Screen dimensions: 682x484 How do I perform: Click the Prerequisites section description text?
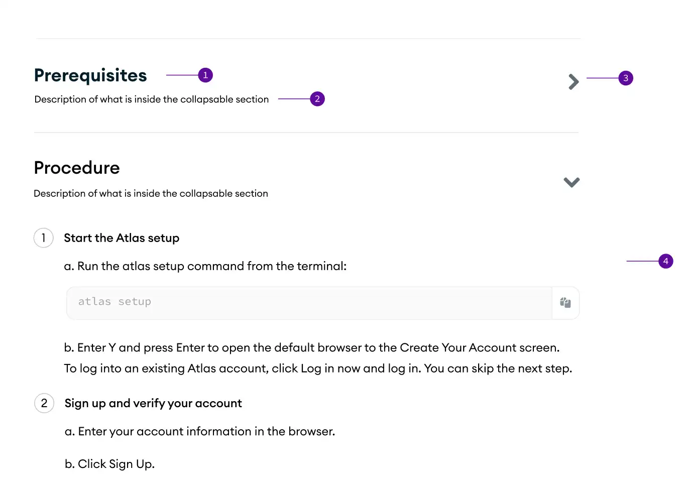152,99
